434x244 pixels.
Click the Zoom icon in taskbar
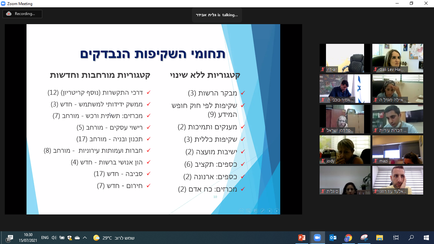coord(317,238)
